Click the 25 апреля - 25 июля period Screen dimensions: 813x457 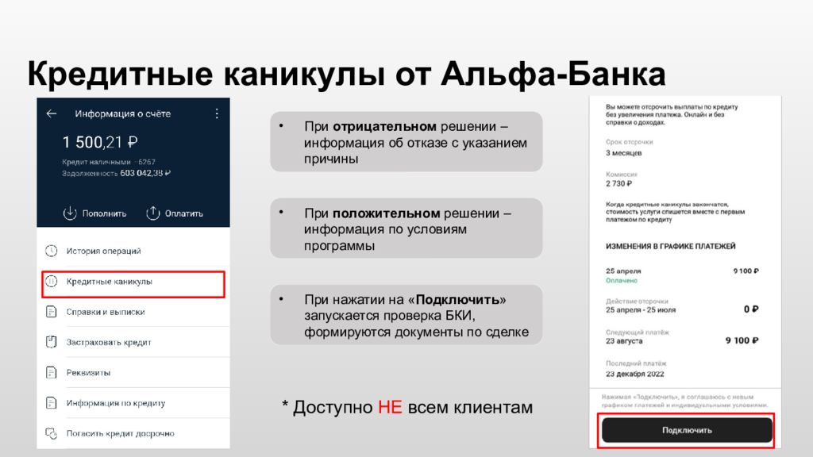641,310
